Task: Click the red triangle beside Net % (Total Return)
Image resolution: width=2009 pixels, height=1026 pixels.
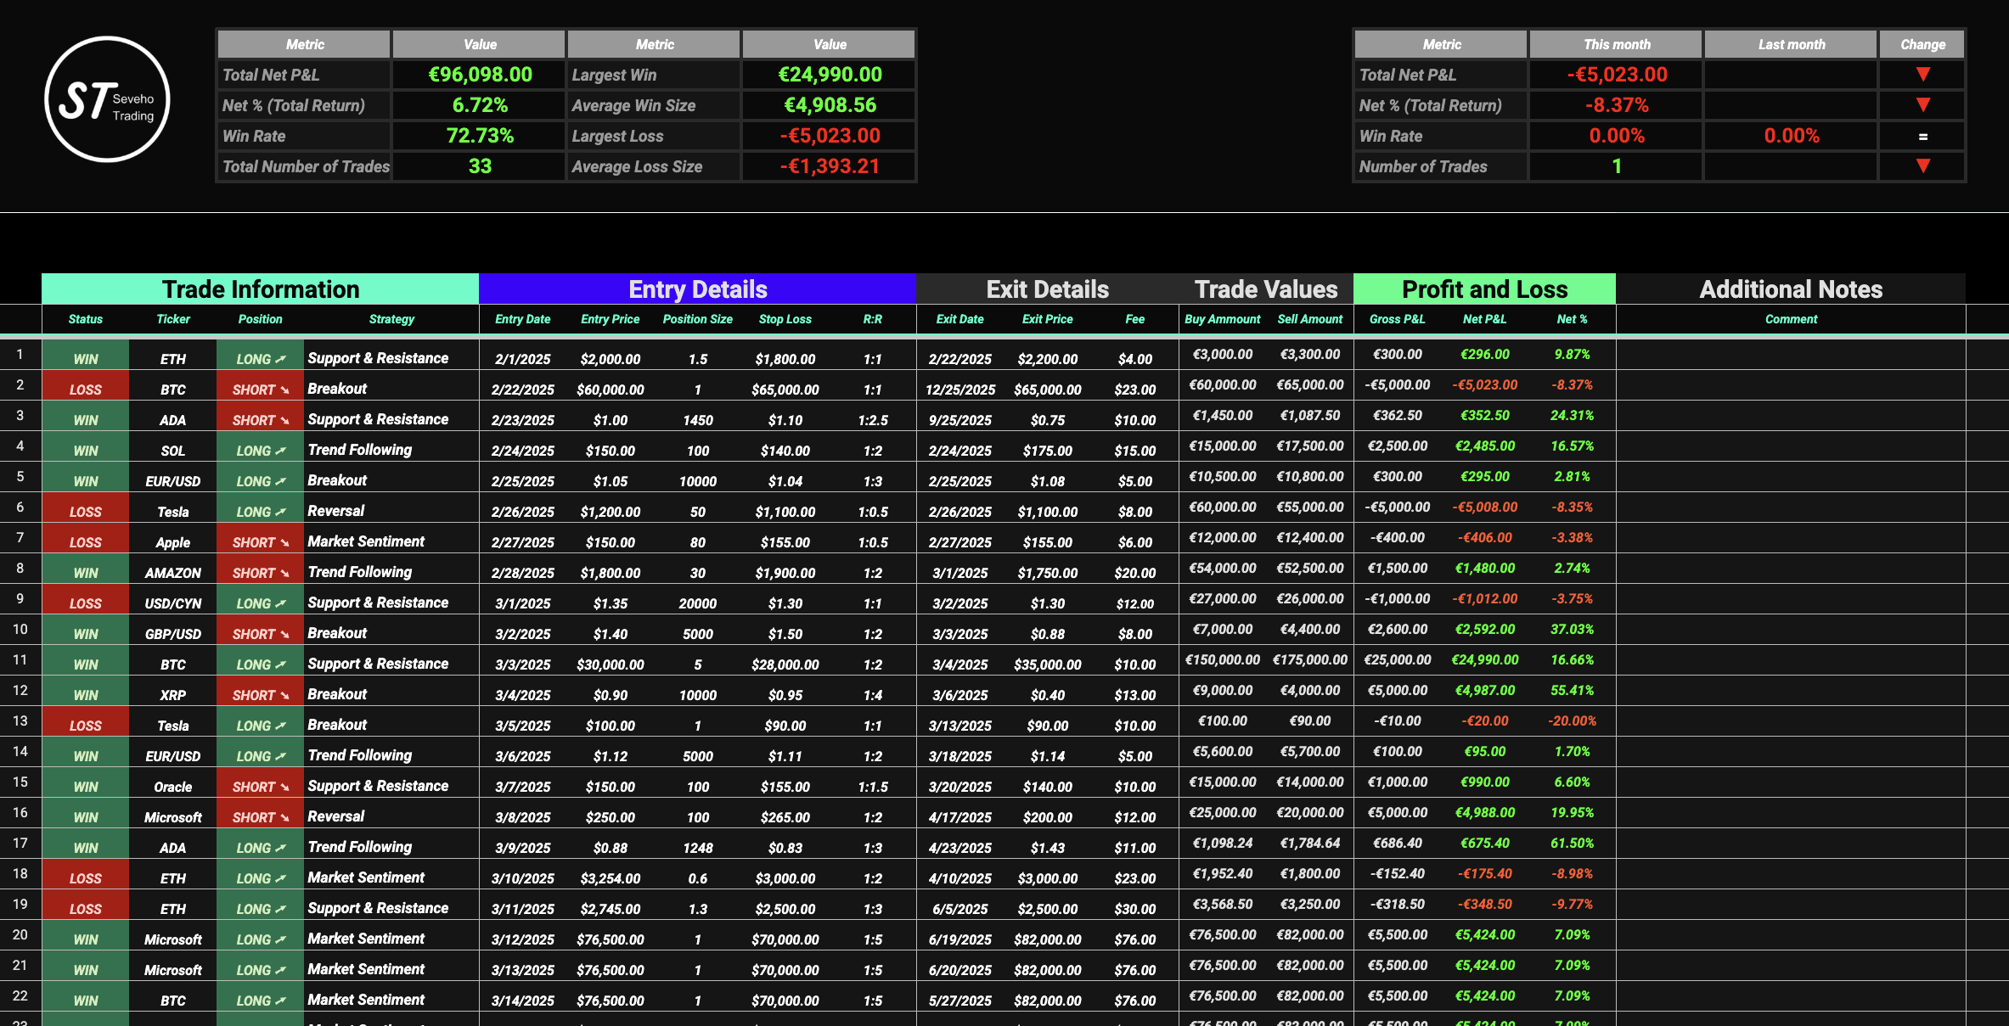Action: click(1921, 104)
